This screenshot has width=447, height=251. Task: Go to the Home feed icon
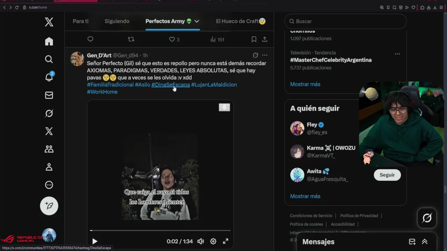(49, 41)
